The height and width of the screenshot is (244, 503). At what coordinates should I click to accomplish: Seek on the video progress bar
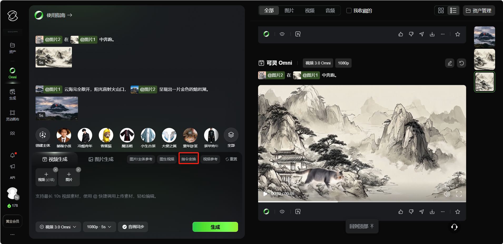tap(362, 202)
